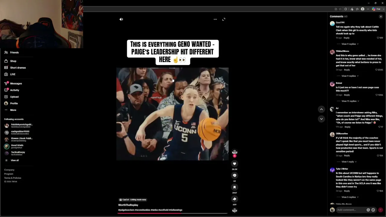Reply to 1Shiba2Moms's comment
Viewport: 386px width, 217px height.
pyautogui.click(x=347, y=70)
